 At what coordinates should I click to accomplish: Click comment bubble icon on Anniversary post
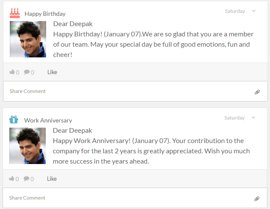tap(26, 179)
